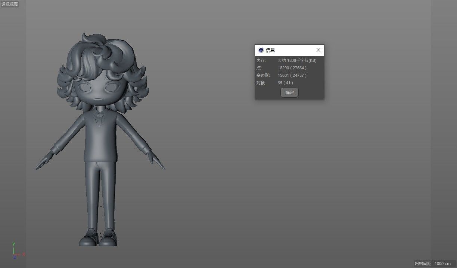The image size is (457, 268).
Task: Click the 信息 dialog title text
Action: click(x=270, y=50)
